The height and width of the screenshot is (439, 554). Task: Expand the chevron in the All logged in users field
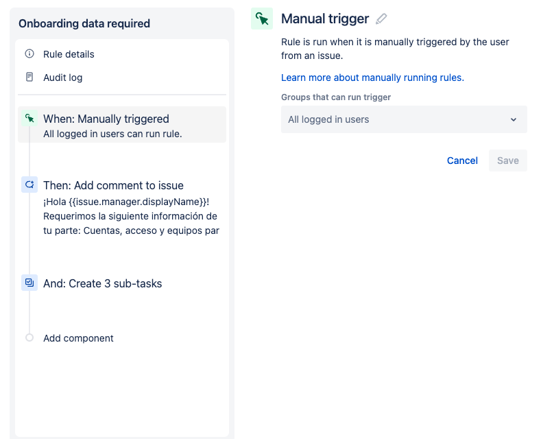tap(514, 119)
